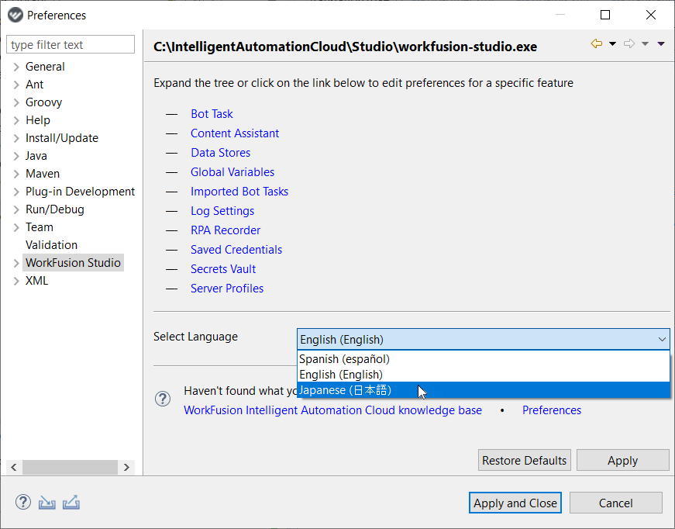Click the Apply button

[622, 460]
